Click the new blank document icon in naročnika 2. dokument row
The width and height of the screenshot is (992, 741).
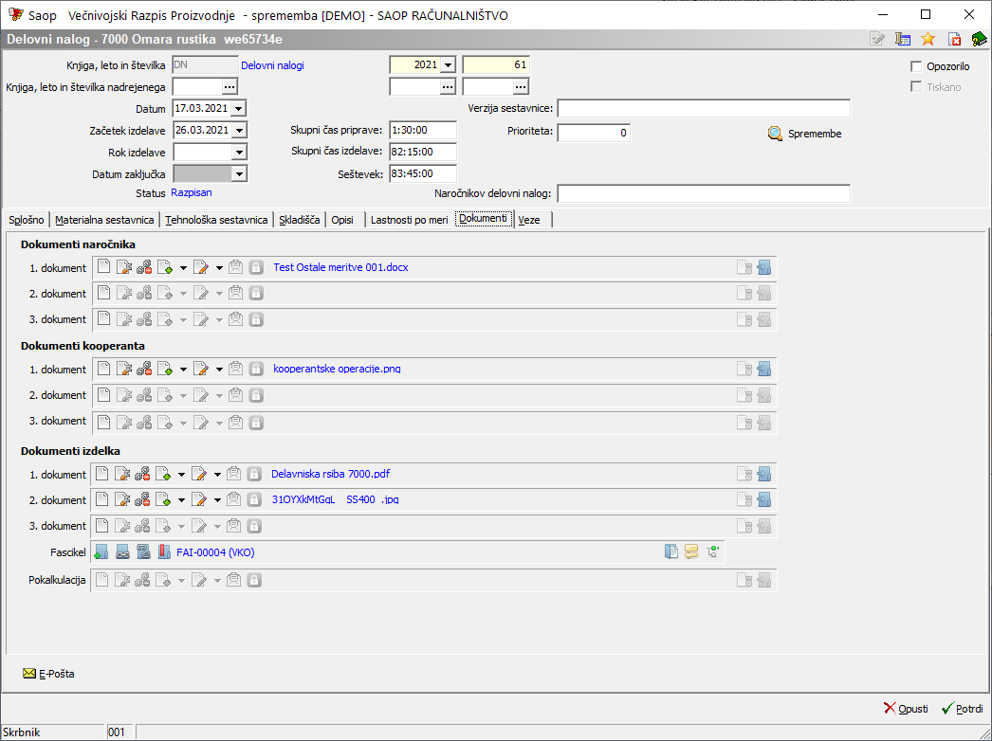(103, 293)
